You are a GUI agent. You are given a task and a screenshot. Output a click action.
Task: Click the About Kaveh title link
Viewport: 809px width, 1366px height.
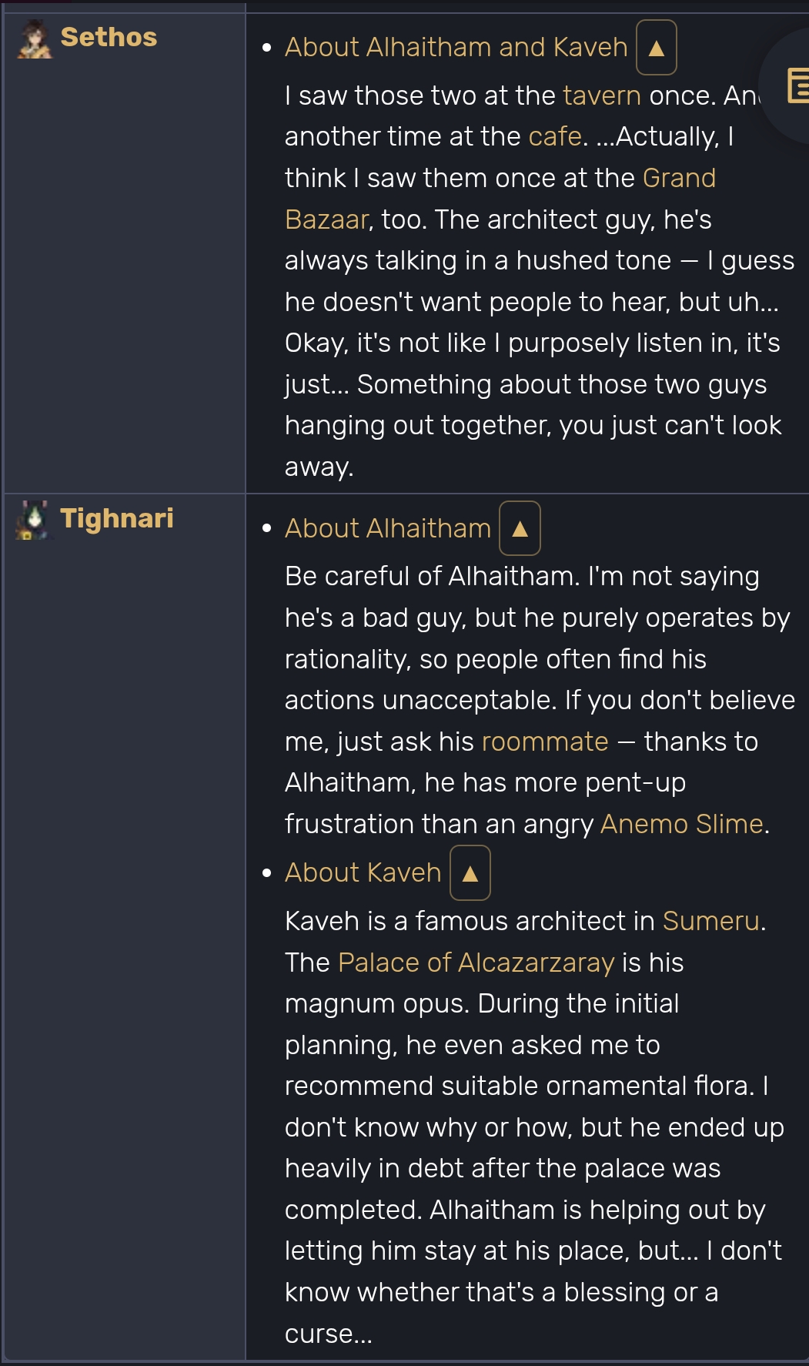363,872
